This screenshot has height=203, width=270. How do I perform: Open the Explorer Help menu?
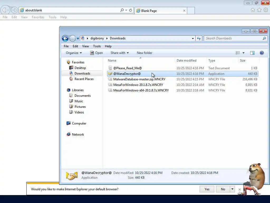[x=108, y=46]
